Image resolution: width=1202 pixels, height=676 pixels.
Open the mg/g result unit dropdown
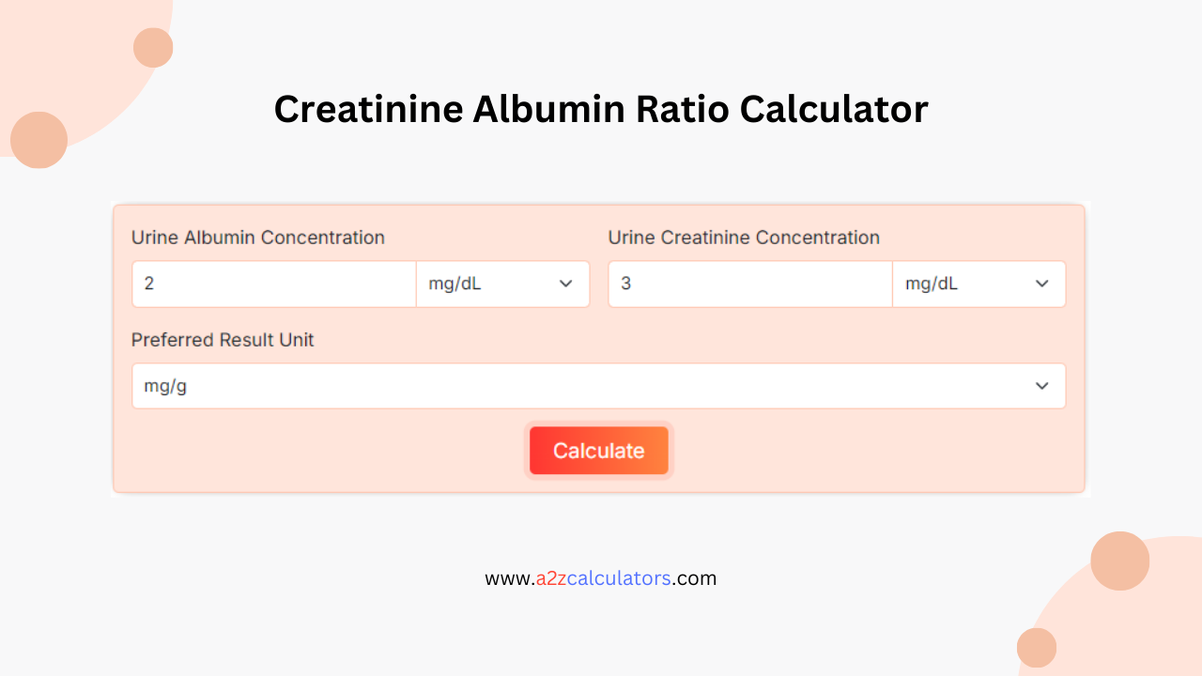pyautogui.click(x=599, y=386)
